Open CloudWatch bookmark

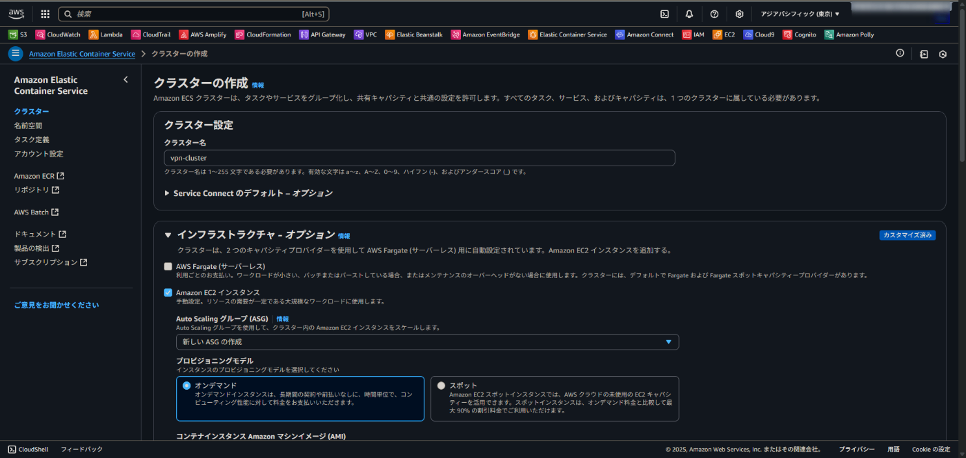(x=58, y=34)
